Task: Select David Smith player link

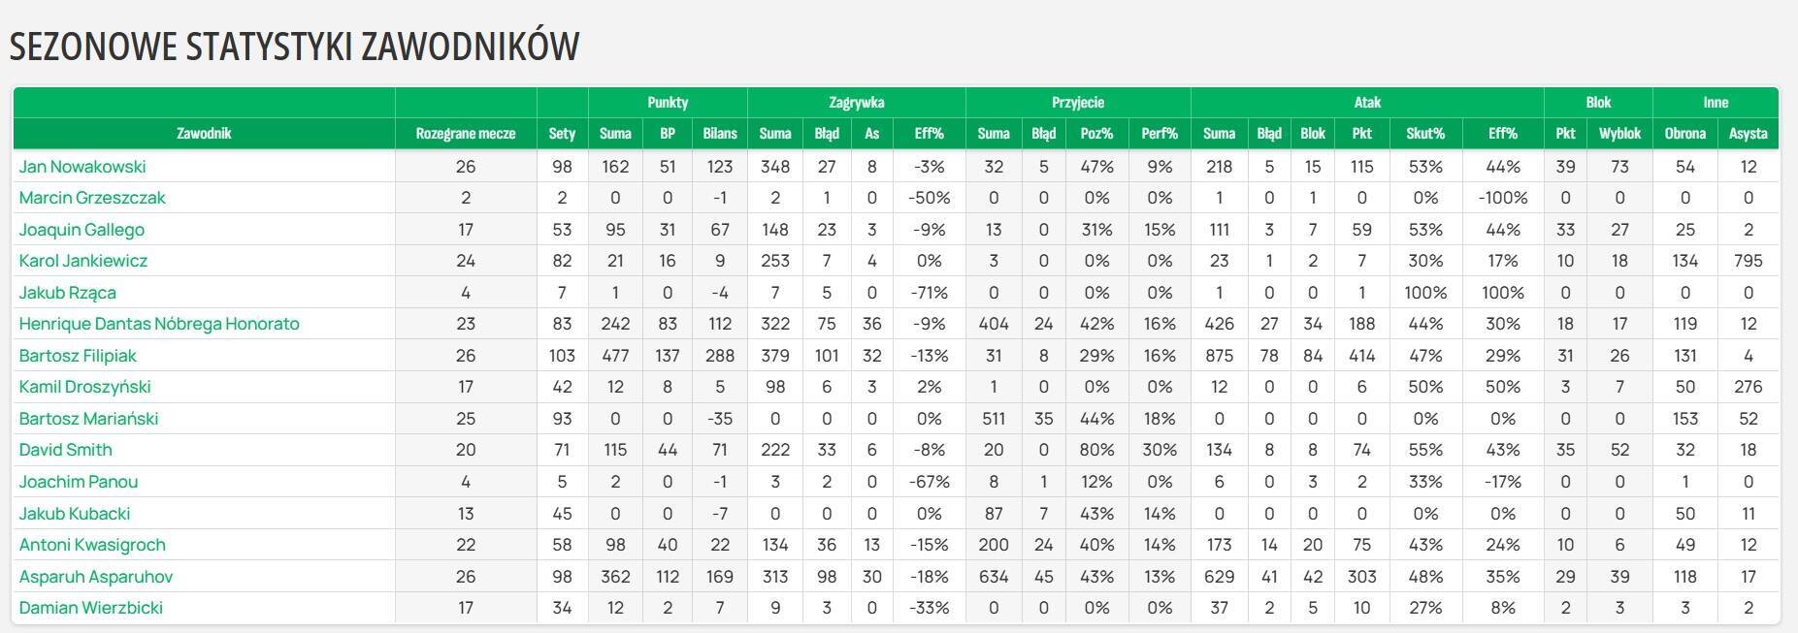Action: [x=66, y=450]
